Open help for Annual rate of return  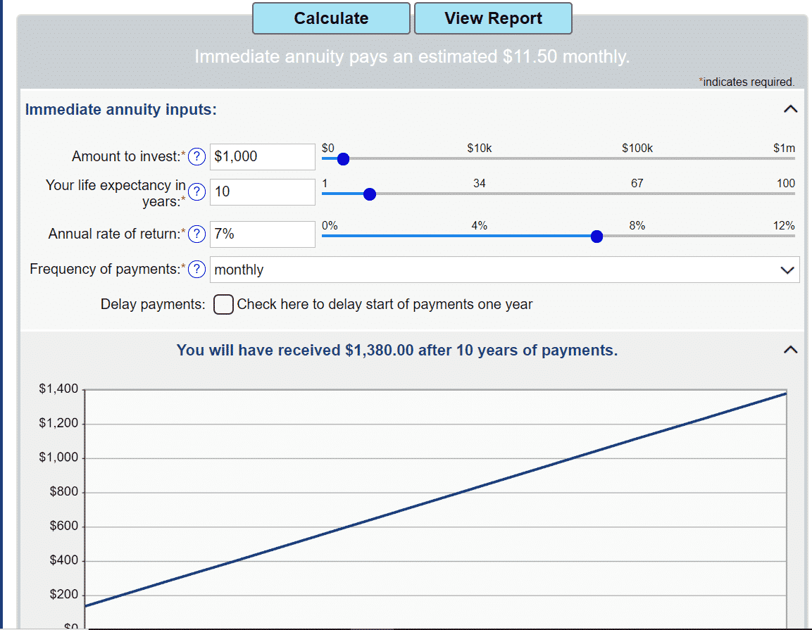(196, 234)
